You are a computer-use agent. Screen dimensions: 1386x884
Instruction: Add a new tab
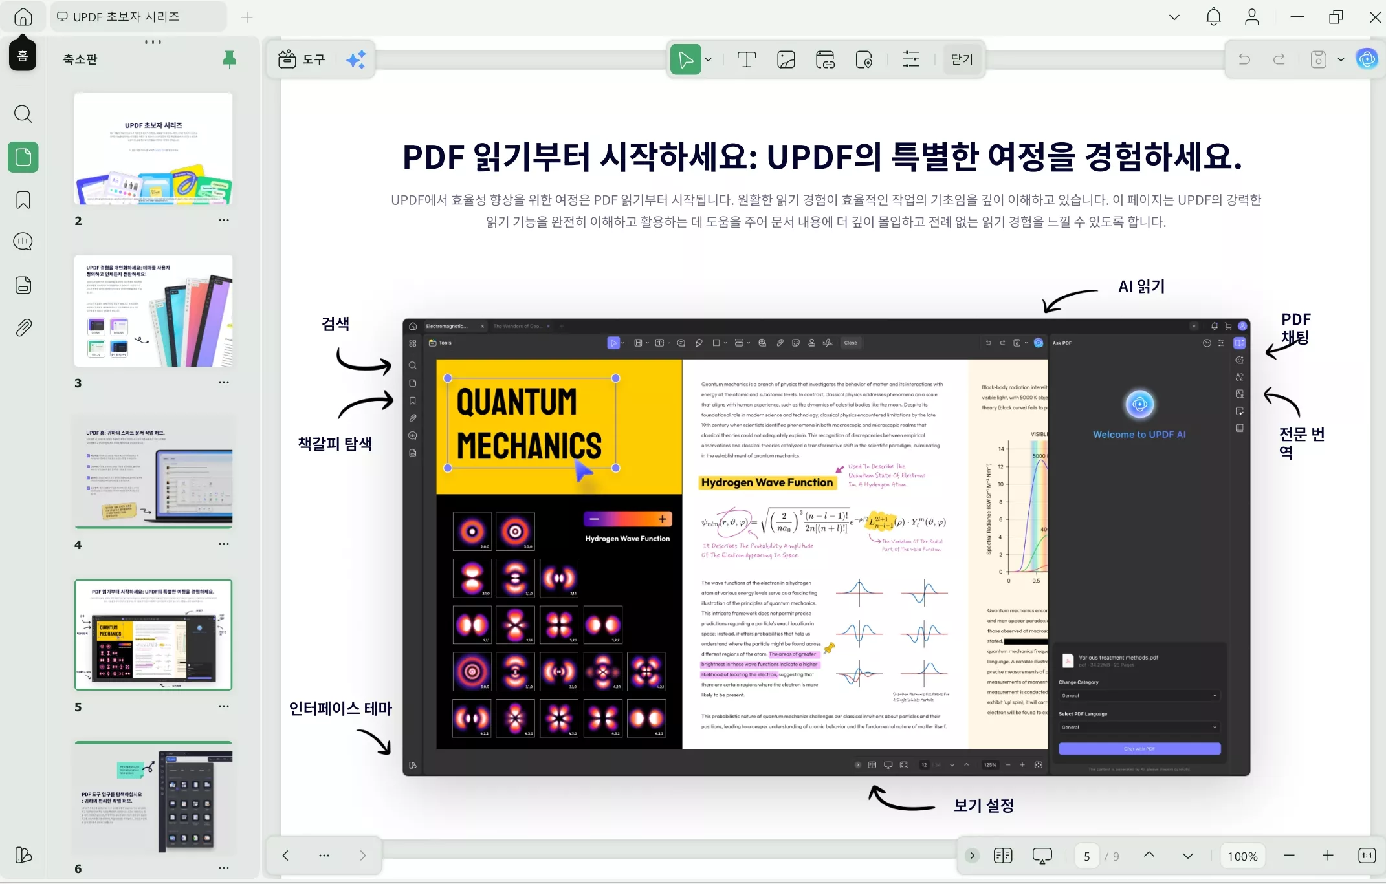pyautogui.click(x=247, y=17)
